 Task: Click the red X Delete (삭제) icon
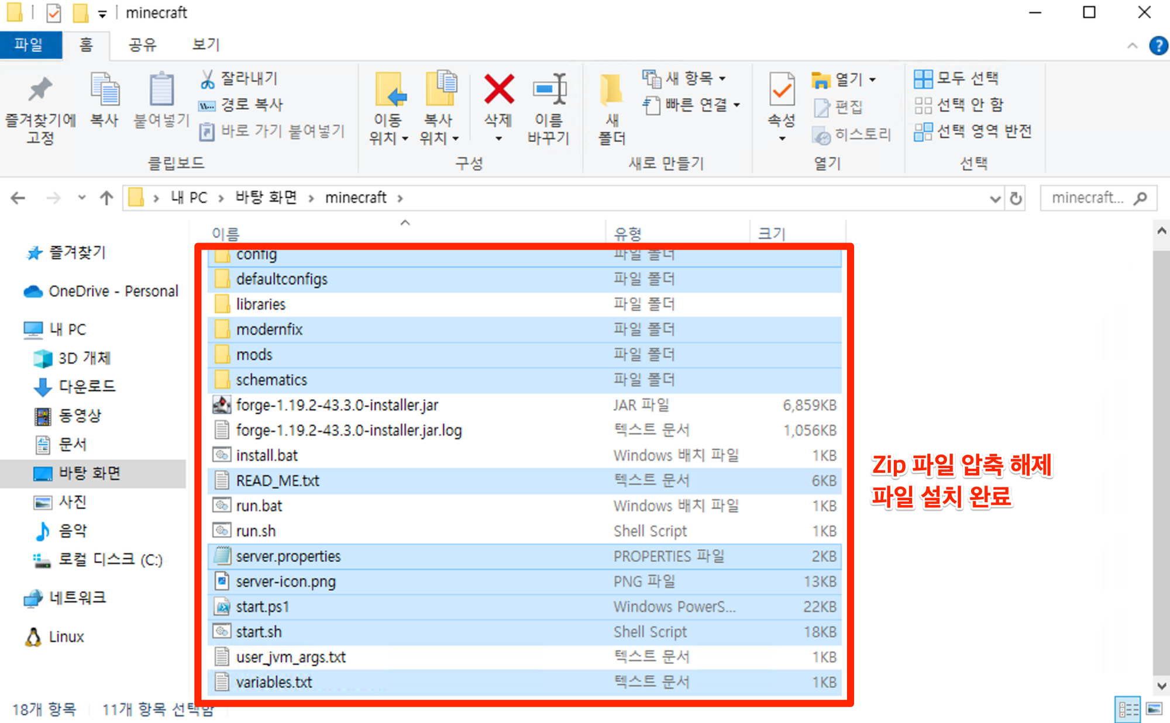coord(498,89)
